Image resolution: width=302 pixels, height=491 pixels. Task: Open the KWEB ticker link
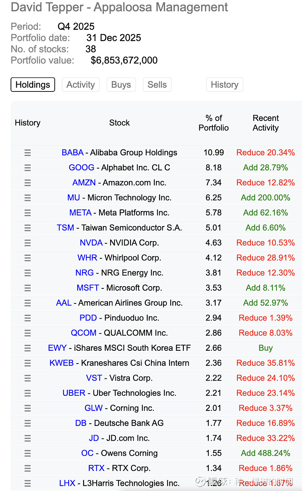(x=62, y=363)
